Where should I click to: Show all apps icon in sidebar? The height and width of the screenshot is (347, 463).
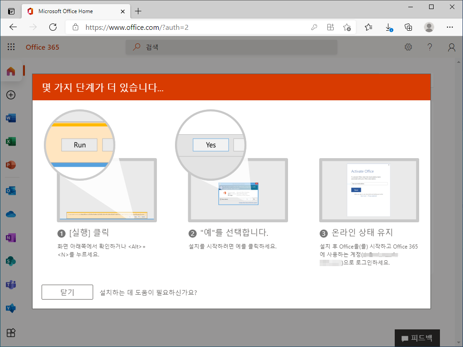click(x=11, y=333)
